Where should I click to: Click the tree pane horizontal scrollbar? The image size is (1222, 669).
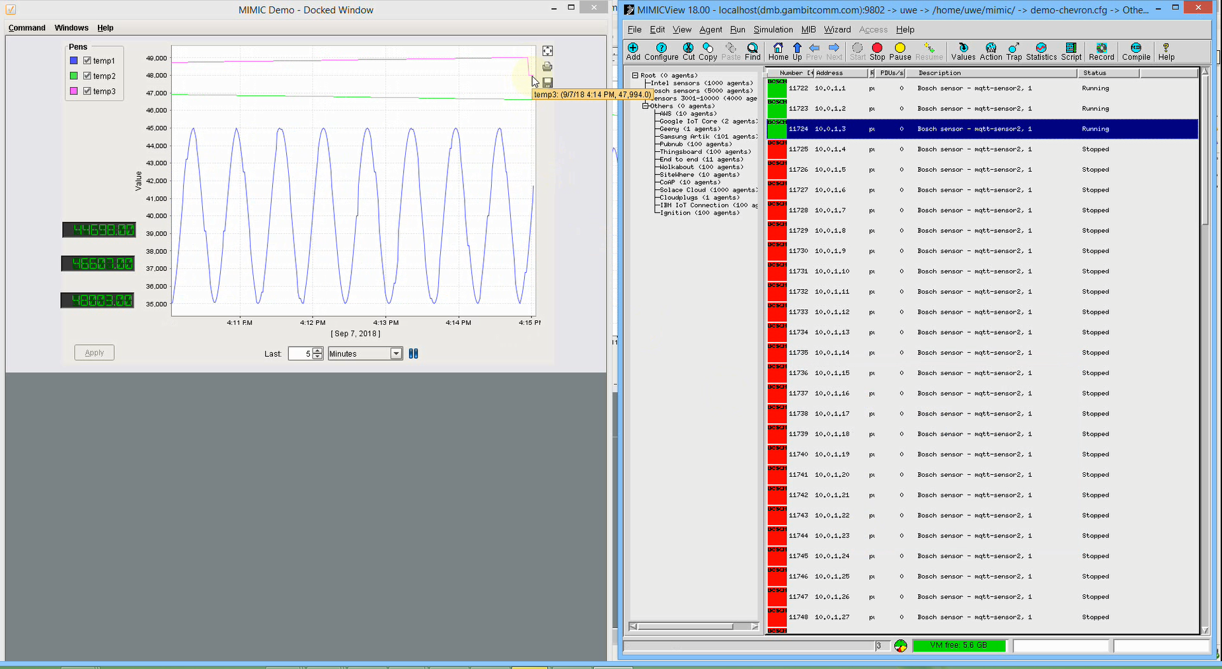coord(694,626)
